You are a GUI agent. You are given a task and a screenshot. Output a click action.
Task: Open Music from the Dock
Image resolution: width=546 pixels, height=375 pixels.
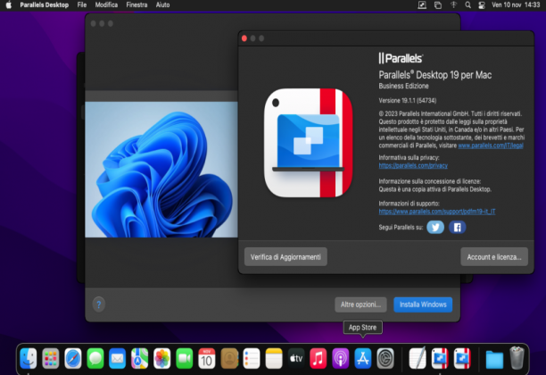coord(318,358)
